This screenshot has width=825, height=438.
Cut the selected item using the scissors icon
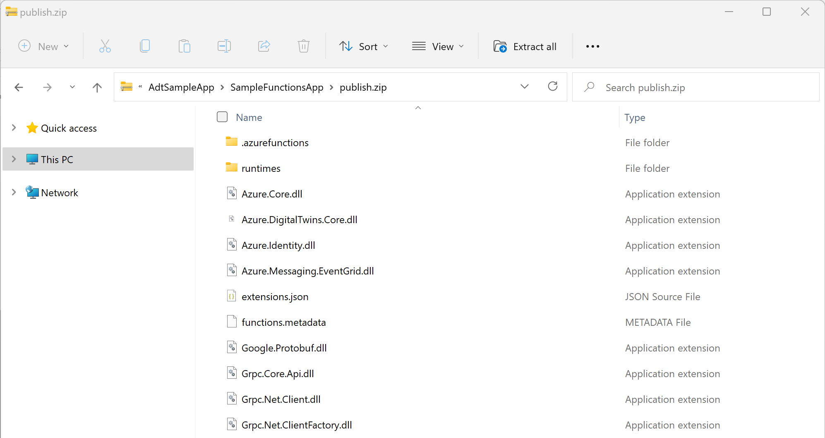[105, 46]
